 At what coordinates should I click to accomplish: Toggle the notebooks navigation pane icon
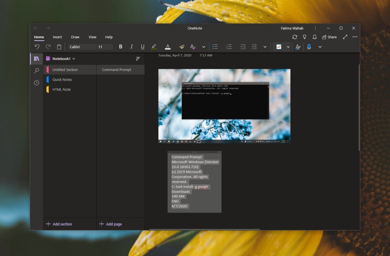36,59
